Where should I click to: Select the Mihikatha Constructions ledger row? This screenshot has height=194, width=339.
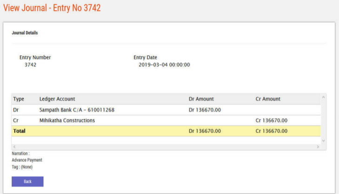pyautogui.click(x=67, y=120)
